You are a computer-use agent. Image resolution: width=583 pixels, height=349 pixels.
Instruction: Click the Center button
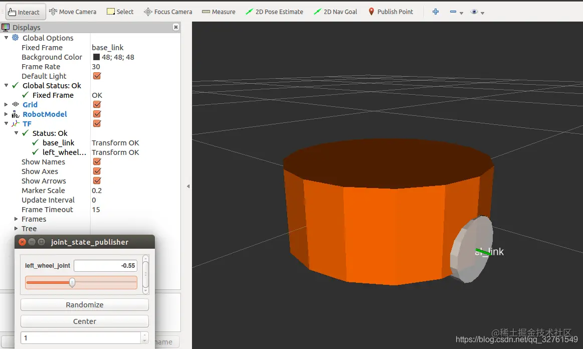point(85,321)
